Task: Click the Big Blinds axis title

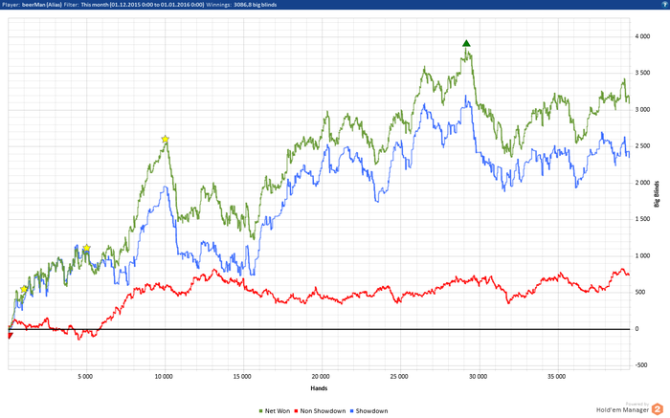Action: pyautogui.click(x=657, y=194)
